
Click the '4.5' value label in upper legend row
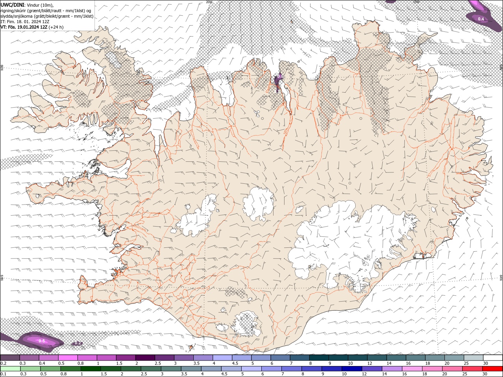[235, 363]
